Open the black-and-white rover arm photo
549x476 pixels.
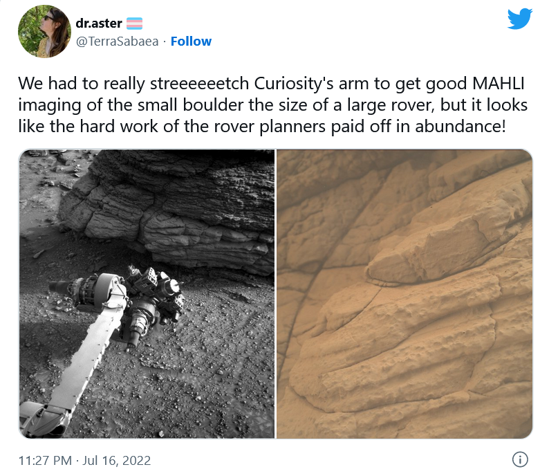[x=147, y=293]
